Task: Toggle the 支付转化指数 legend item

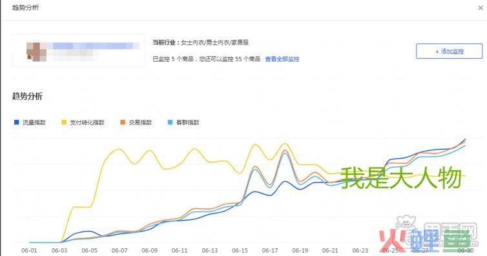Action: (83, 123)
